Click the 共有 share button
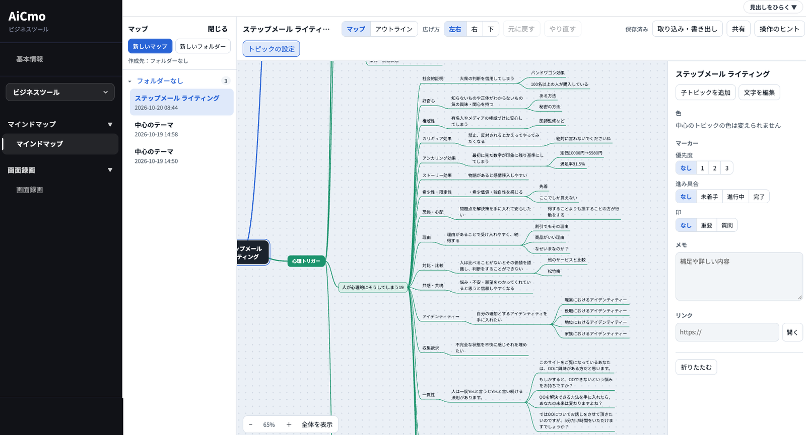The height and width of the screenshot is (435, 806). (x=738, y=29)
